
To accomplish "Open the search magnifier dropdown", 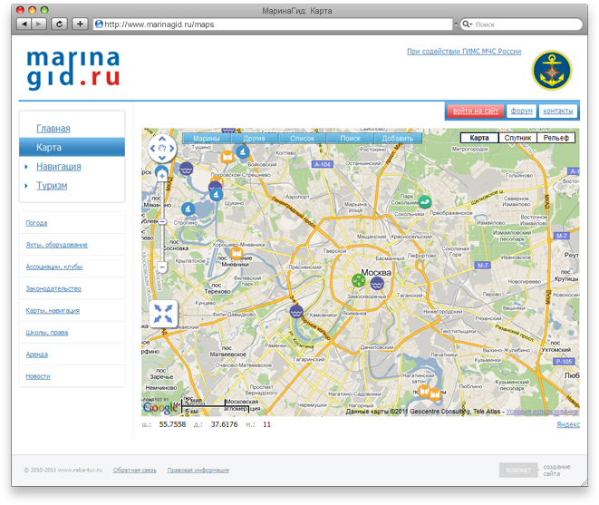I will pos(467,24).
